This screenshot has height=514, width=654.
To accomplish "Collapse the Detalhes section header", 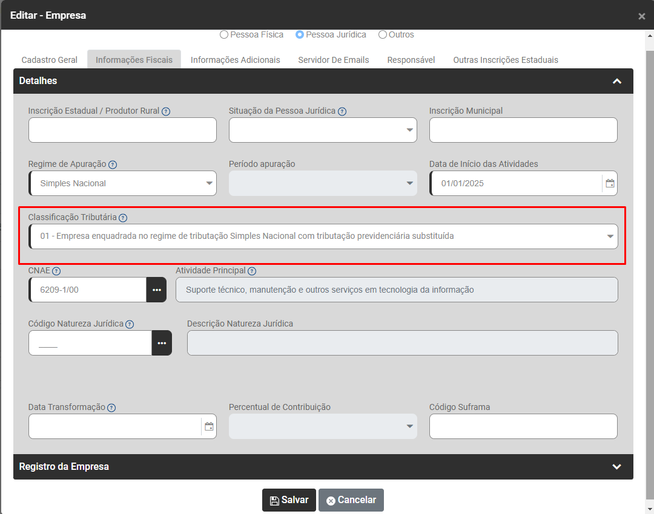I will pyautogui.click(x=616, y=81).
